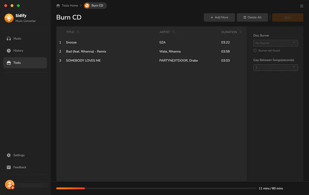Click the TITLE column header
Screen dimensions: 309x195
click(x=70, y=32)
